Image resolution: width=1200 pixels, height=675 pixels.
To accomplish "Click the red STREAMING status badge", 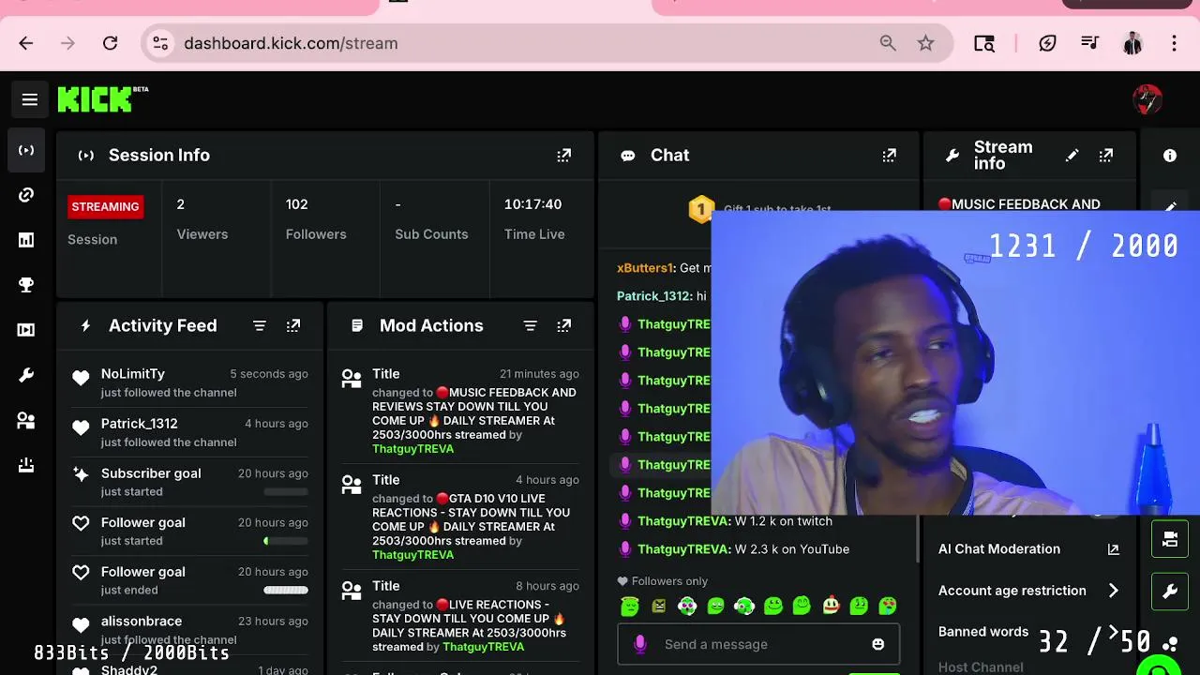I will point(105,207).
